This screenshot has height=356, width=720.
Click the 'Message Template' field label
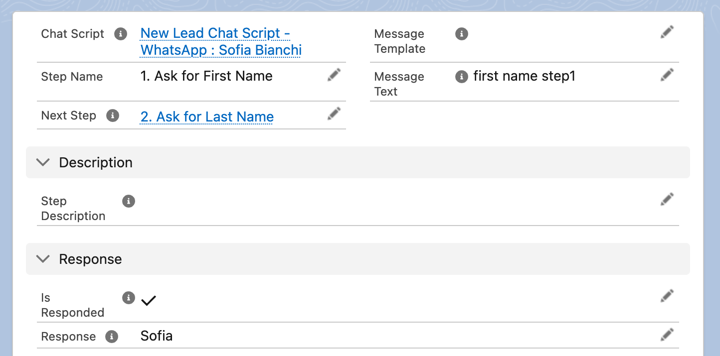pos(399,41)
